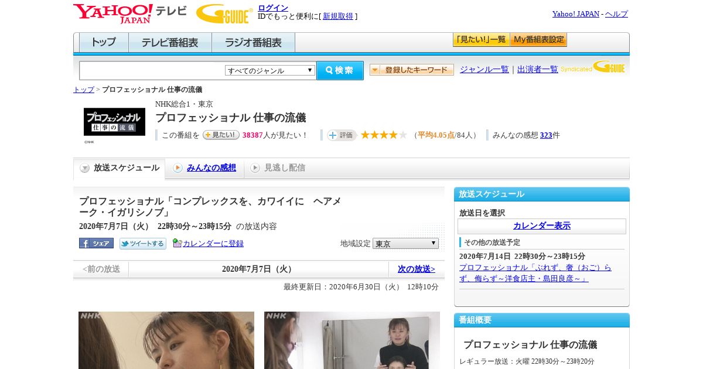The width and height of the screenshot is (703, 369).
Task: Click the 番組概要 panel header
Action: [x=542, y=320]
